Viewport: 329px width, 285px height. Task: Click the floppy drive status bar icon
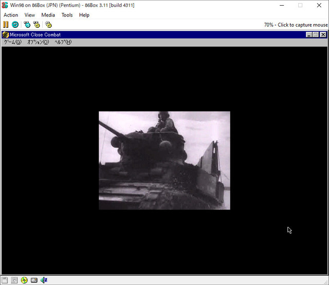[5, 280]
